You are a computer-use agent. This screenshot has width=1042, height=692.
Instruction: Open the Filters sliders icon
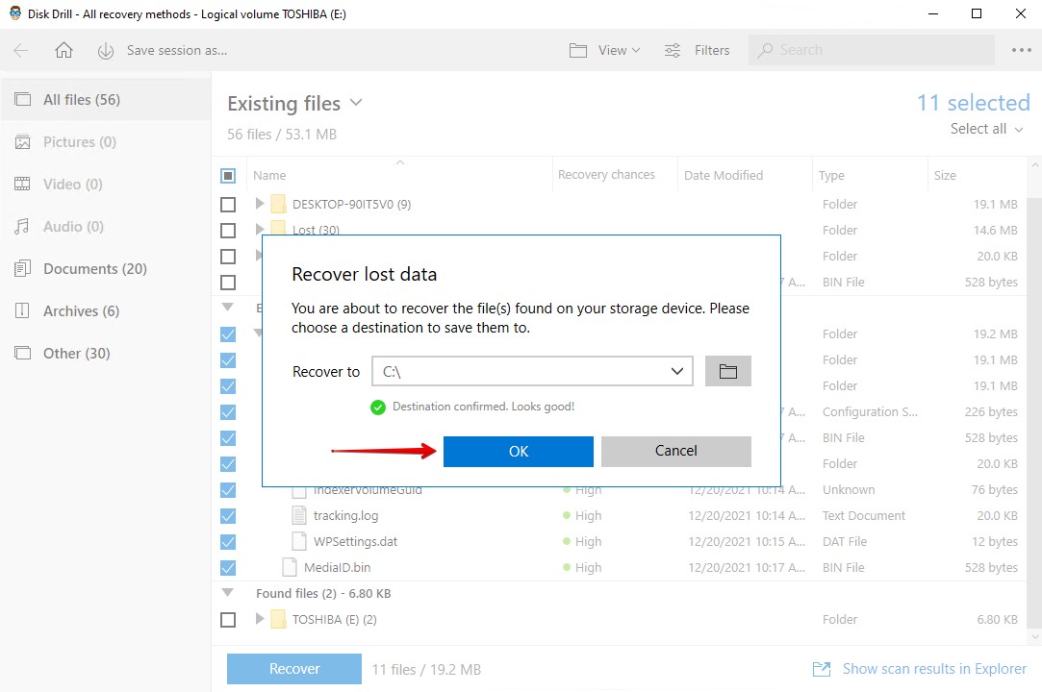click(x=673, y=51)
